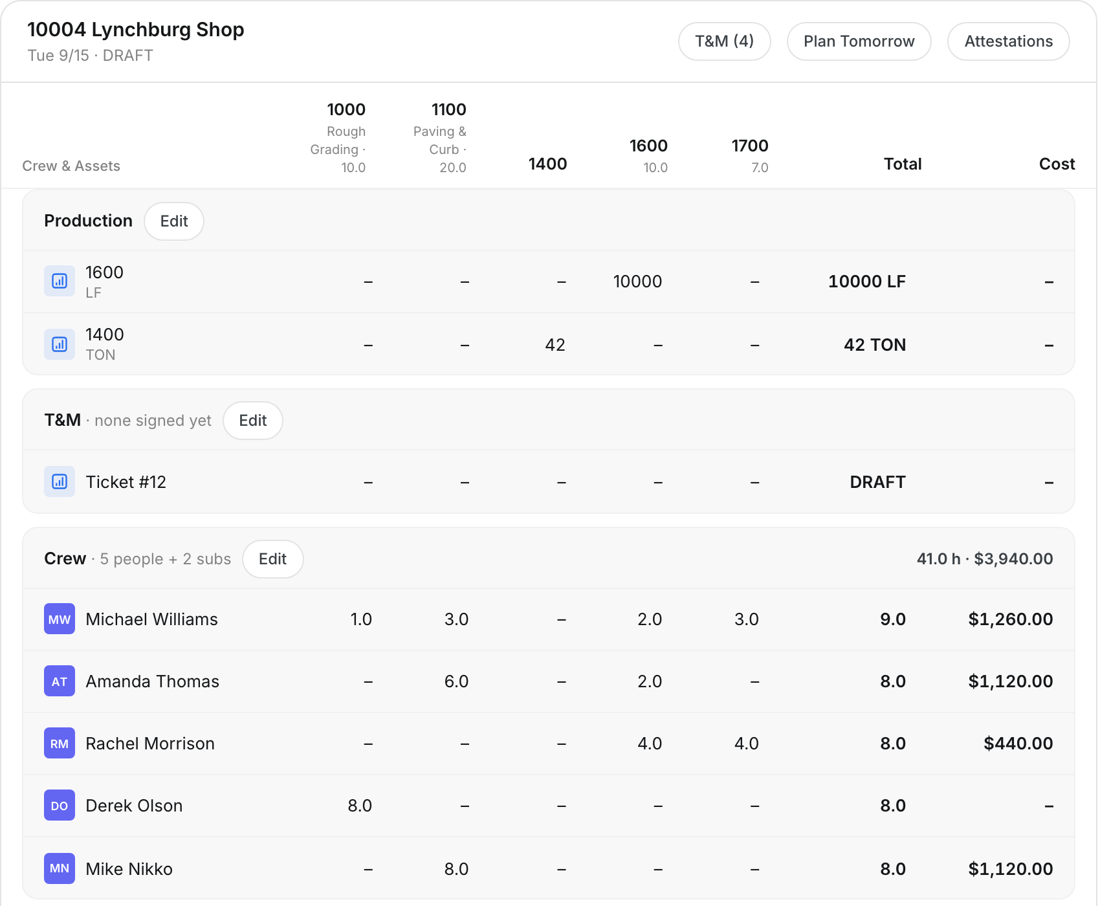Open the Ticket #12 row
This screenshot has width=1100, height=906.
pyautogui.click(x=549, y=482)
